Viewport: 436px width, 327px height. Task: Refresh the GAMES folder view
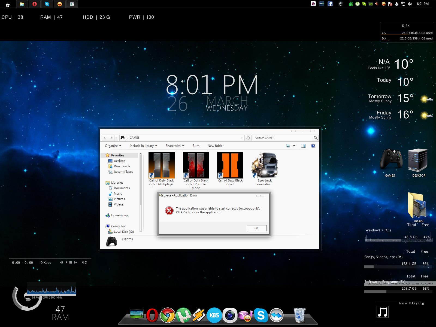pos(248,138)
